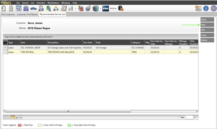Open the stopwatch time clock icon
This screenshot has width=217, height=129.
88,8
